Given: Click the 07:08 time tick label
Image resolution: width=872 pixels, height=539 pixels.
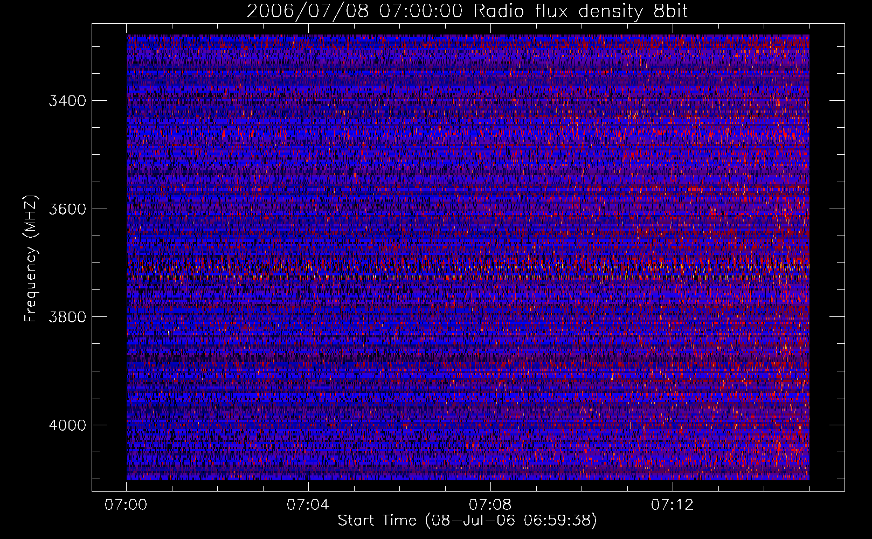Looking at the screenshot, I should [x=490, y=505].
